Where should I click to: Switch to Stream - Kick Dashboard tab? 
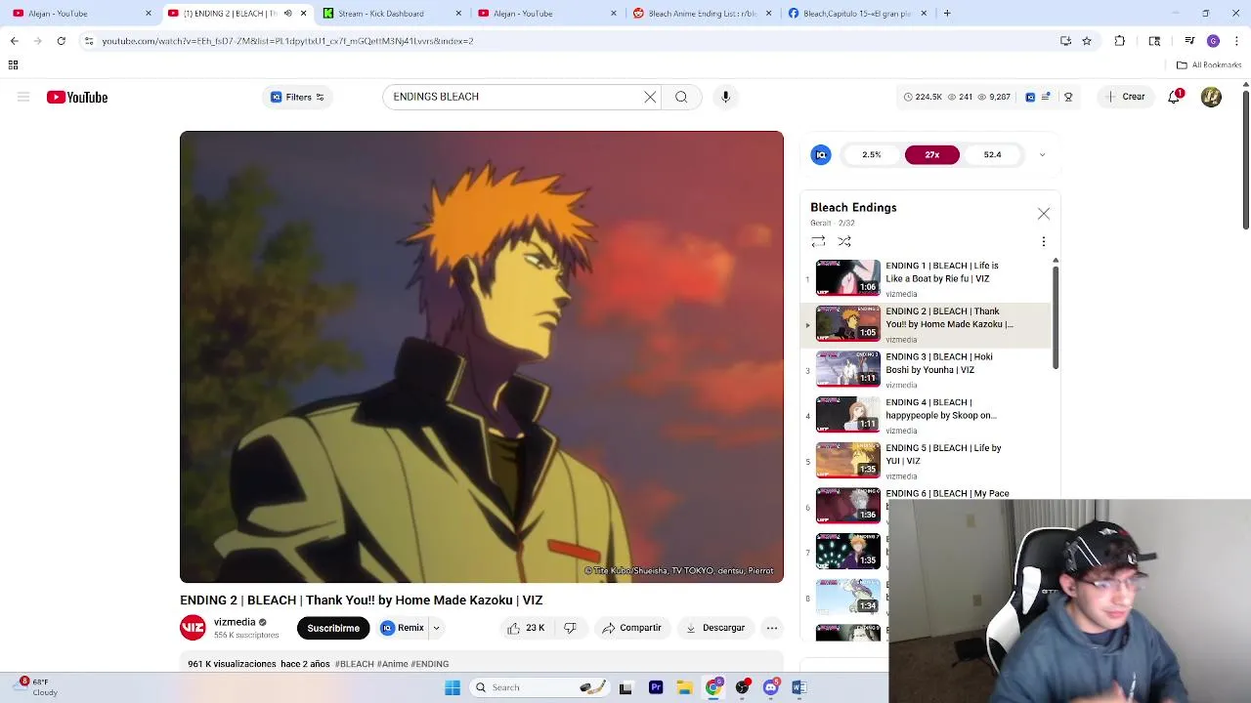pyautogui.click(x=388, y=14)
